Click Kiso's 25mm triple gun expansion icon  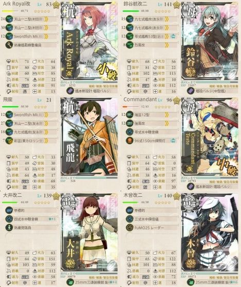(191, 282)
